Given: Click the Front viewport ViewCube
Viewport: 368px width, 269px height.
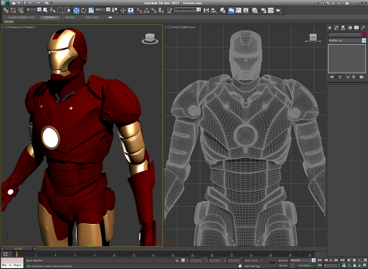Looking at the screenshot, I should [313, 38].
